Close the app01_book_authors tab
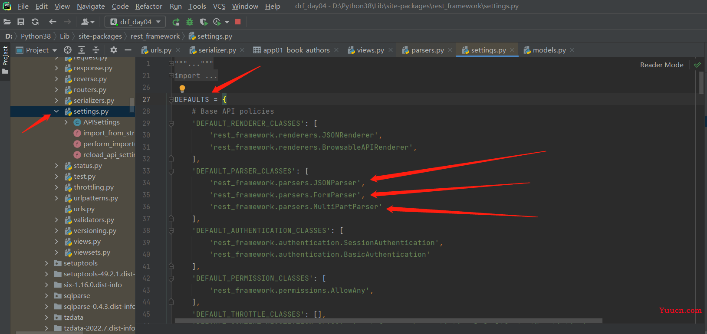Image resolution: width=707 pixels, height=334 pixels. [336, 50]
